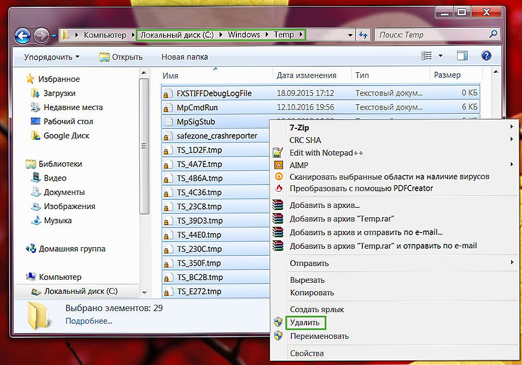This screenshot has height=365, width=522.
Task: Open the Отправить submenu
Action: [395, 263]
